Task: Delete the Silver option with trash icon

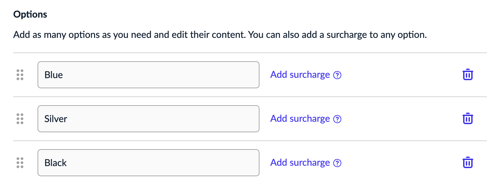Action: click(468, 119)
